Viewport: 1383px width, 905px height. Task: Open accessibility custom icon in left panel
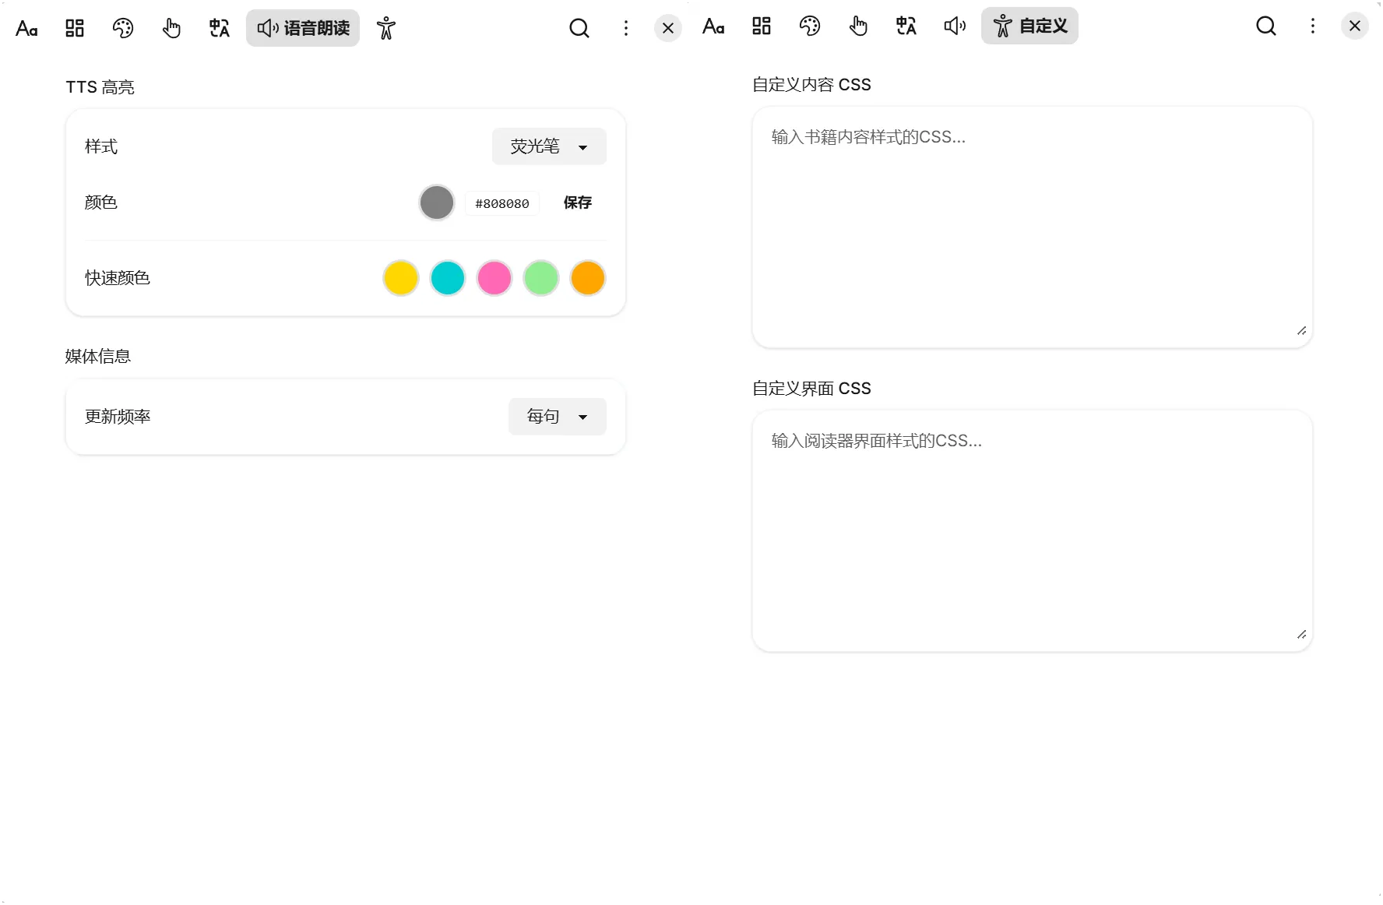tap(386, 29)
